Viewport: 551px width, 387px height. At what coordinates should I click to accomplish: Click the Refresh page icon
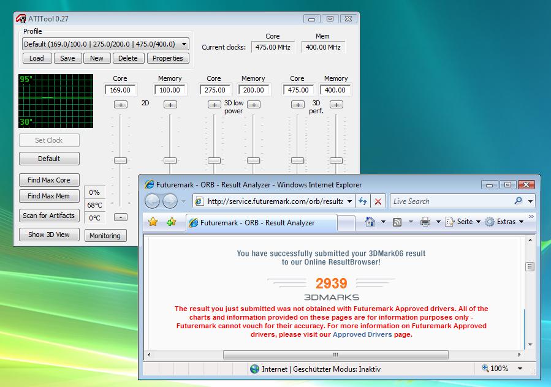[363, 201]
